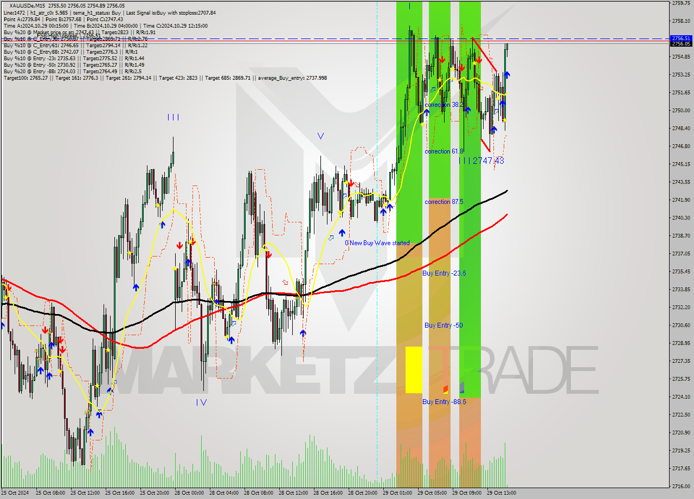Click the '29 Oct 09:00' time label
The height and width of the screenshot is (499, 694).
pyautogui.click(x=466, y=493)
